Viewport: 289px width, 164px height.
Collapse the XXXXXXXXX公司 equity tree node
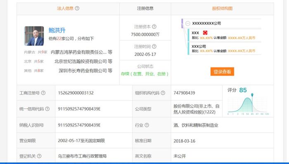coord(187,23)
